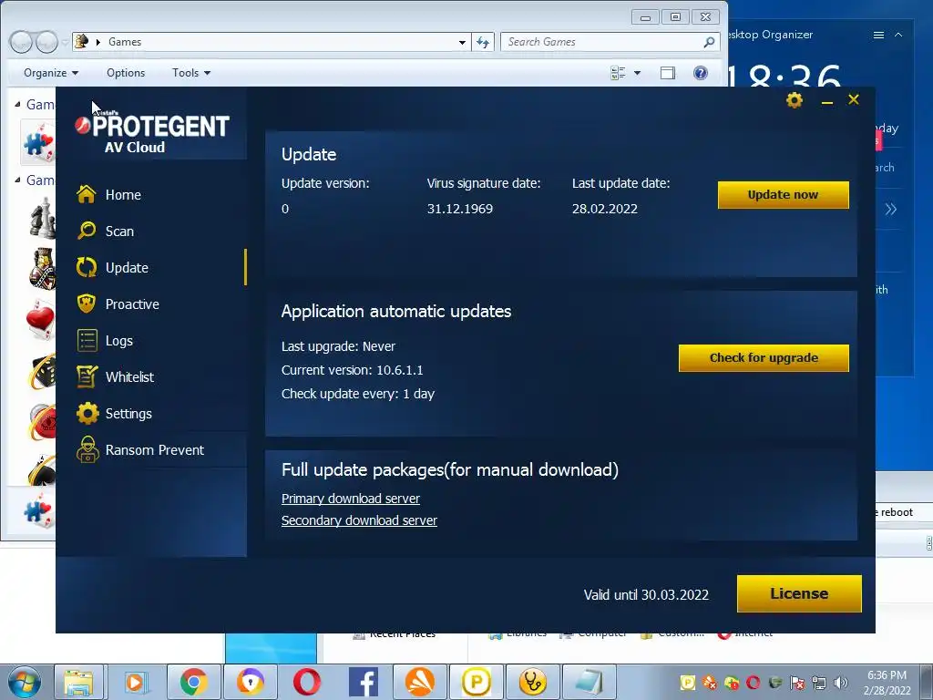Viewport: 933px width, 700px height.
Task: Click the Protegent AV Cloud logo
Action: point(152,131)
